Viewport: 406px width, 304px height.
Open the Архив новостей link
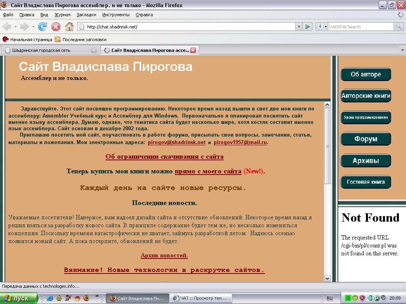click(164, 255)
